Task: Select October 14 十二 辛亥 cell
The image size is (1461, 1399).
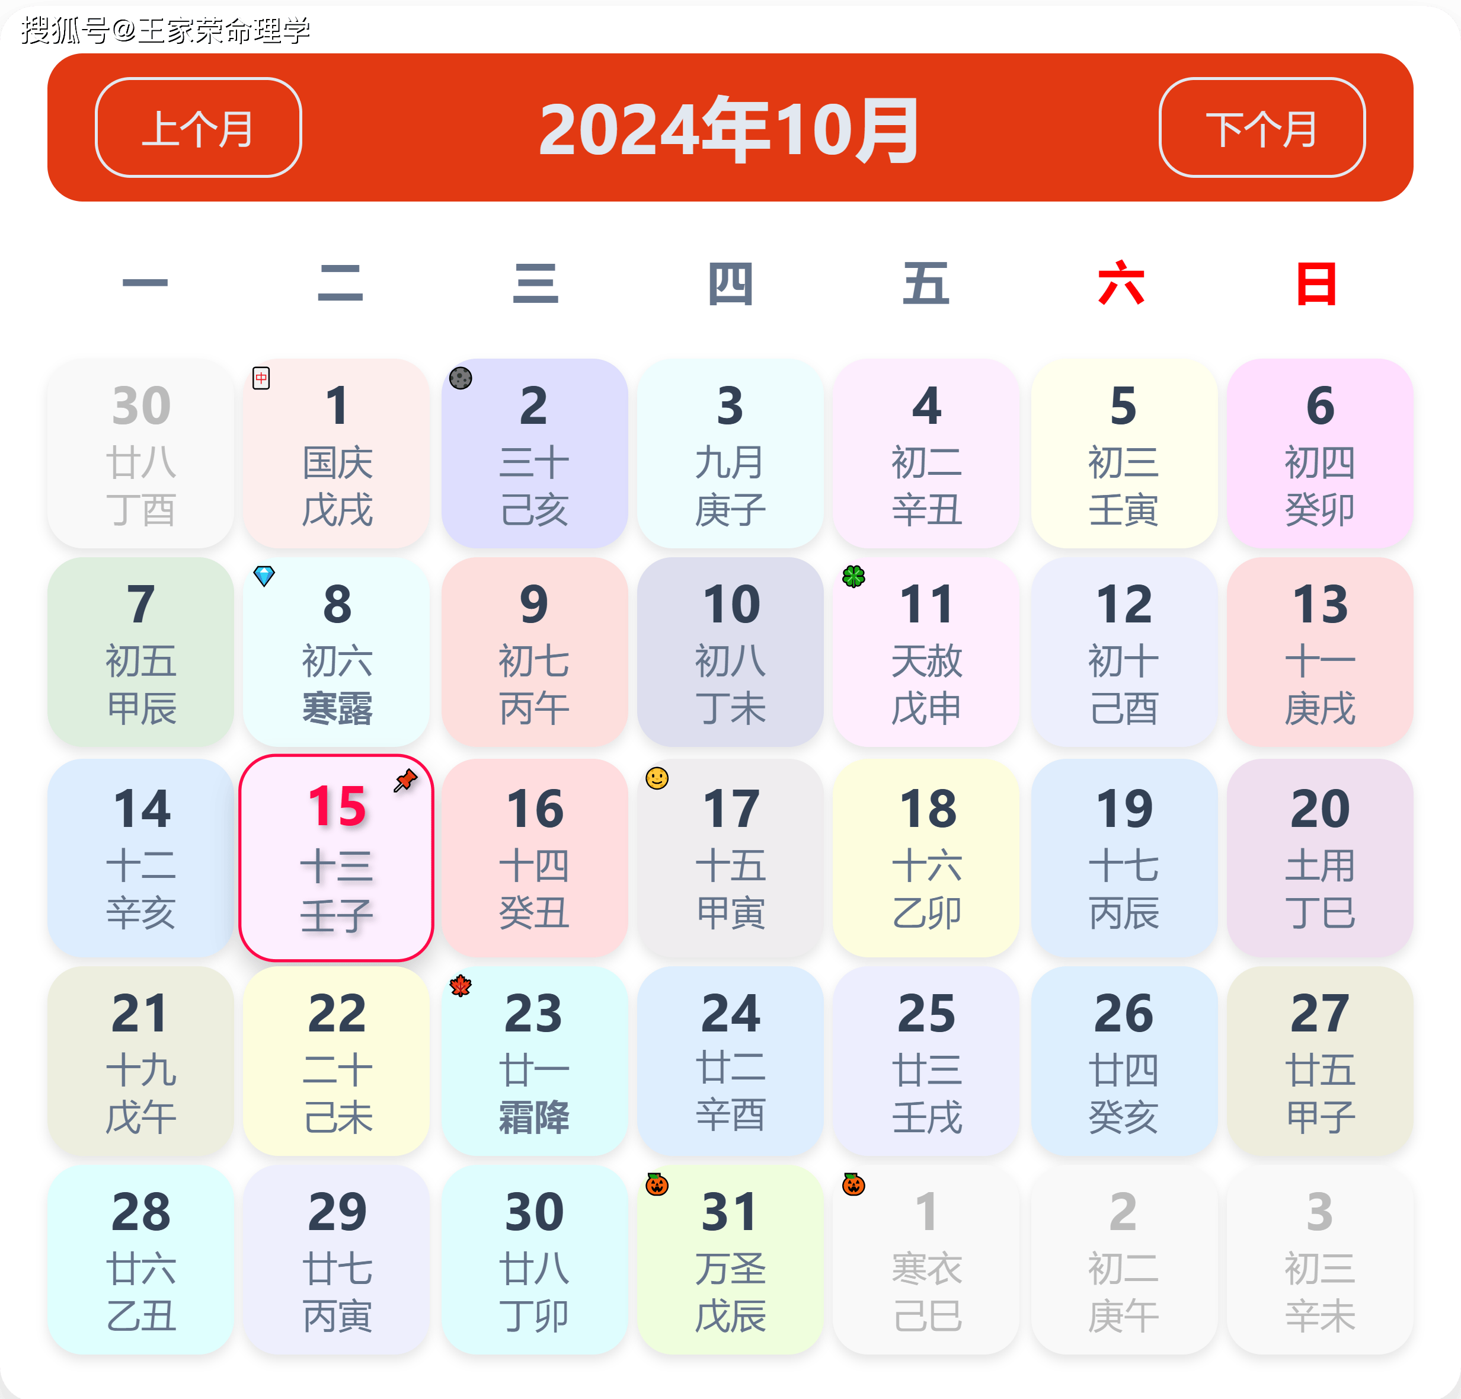Action: (141, 857)
